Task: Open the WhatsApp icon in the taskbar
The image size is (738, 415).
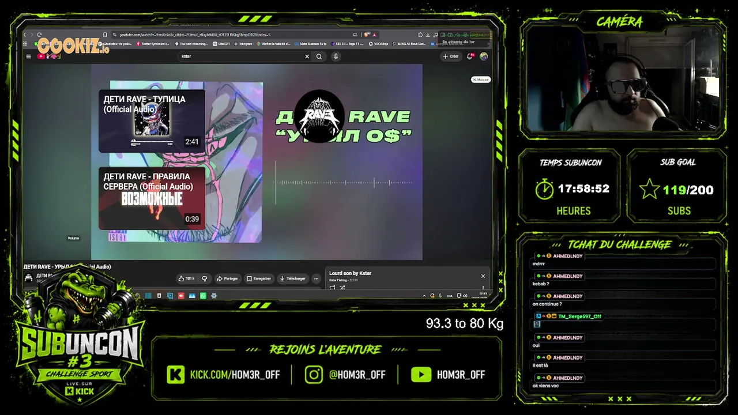Action: (x=203, y=296)
